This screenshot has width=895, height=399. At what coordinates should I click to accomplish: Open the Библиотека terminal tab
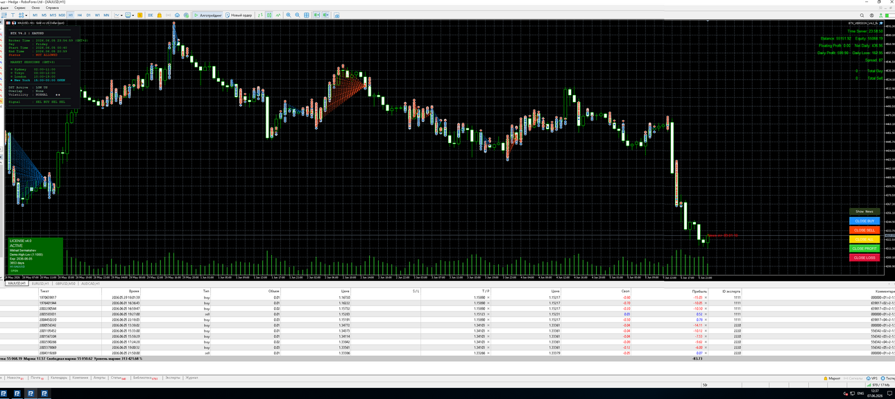click(145, 377)
